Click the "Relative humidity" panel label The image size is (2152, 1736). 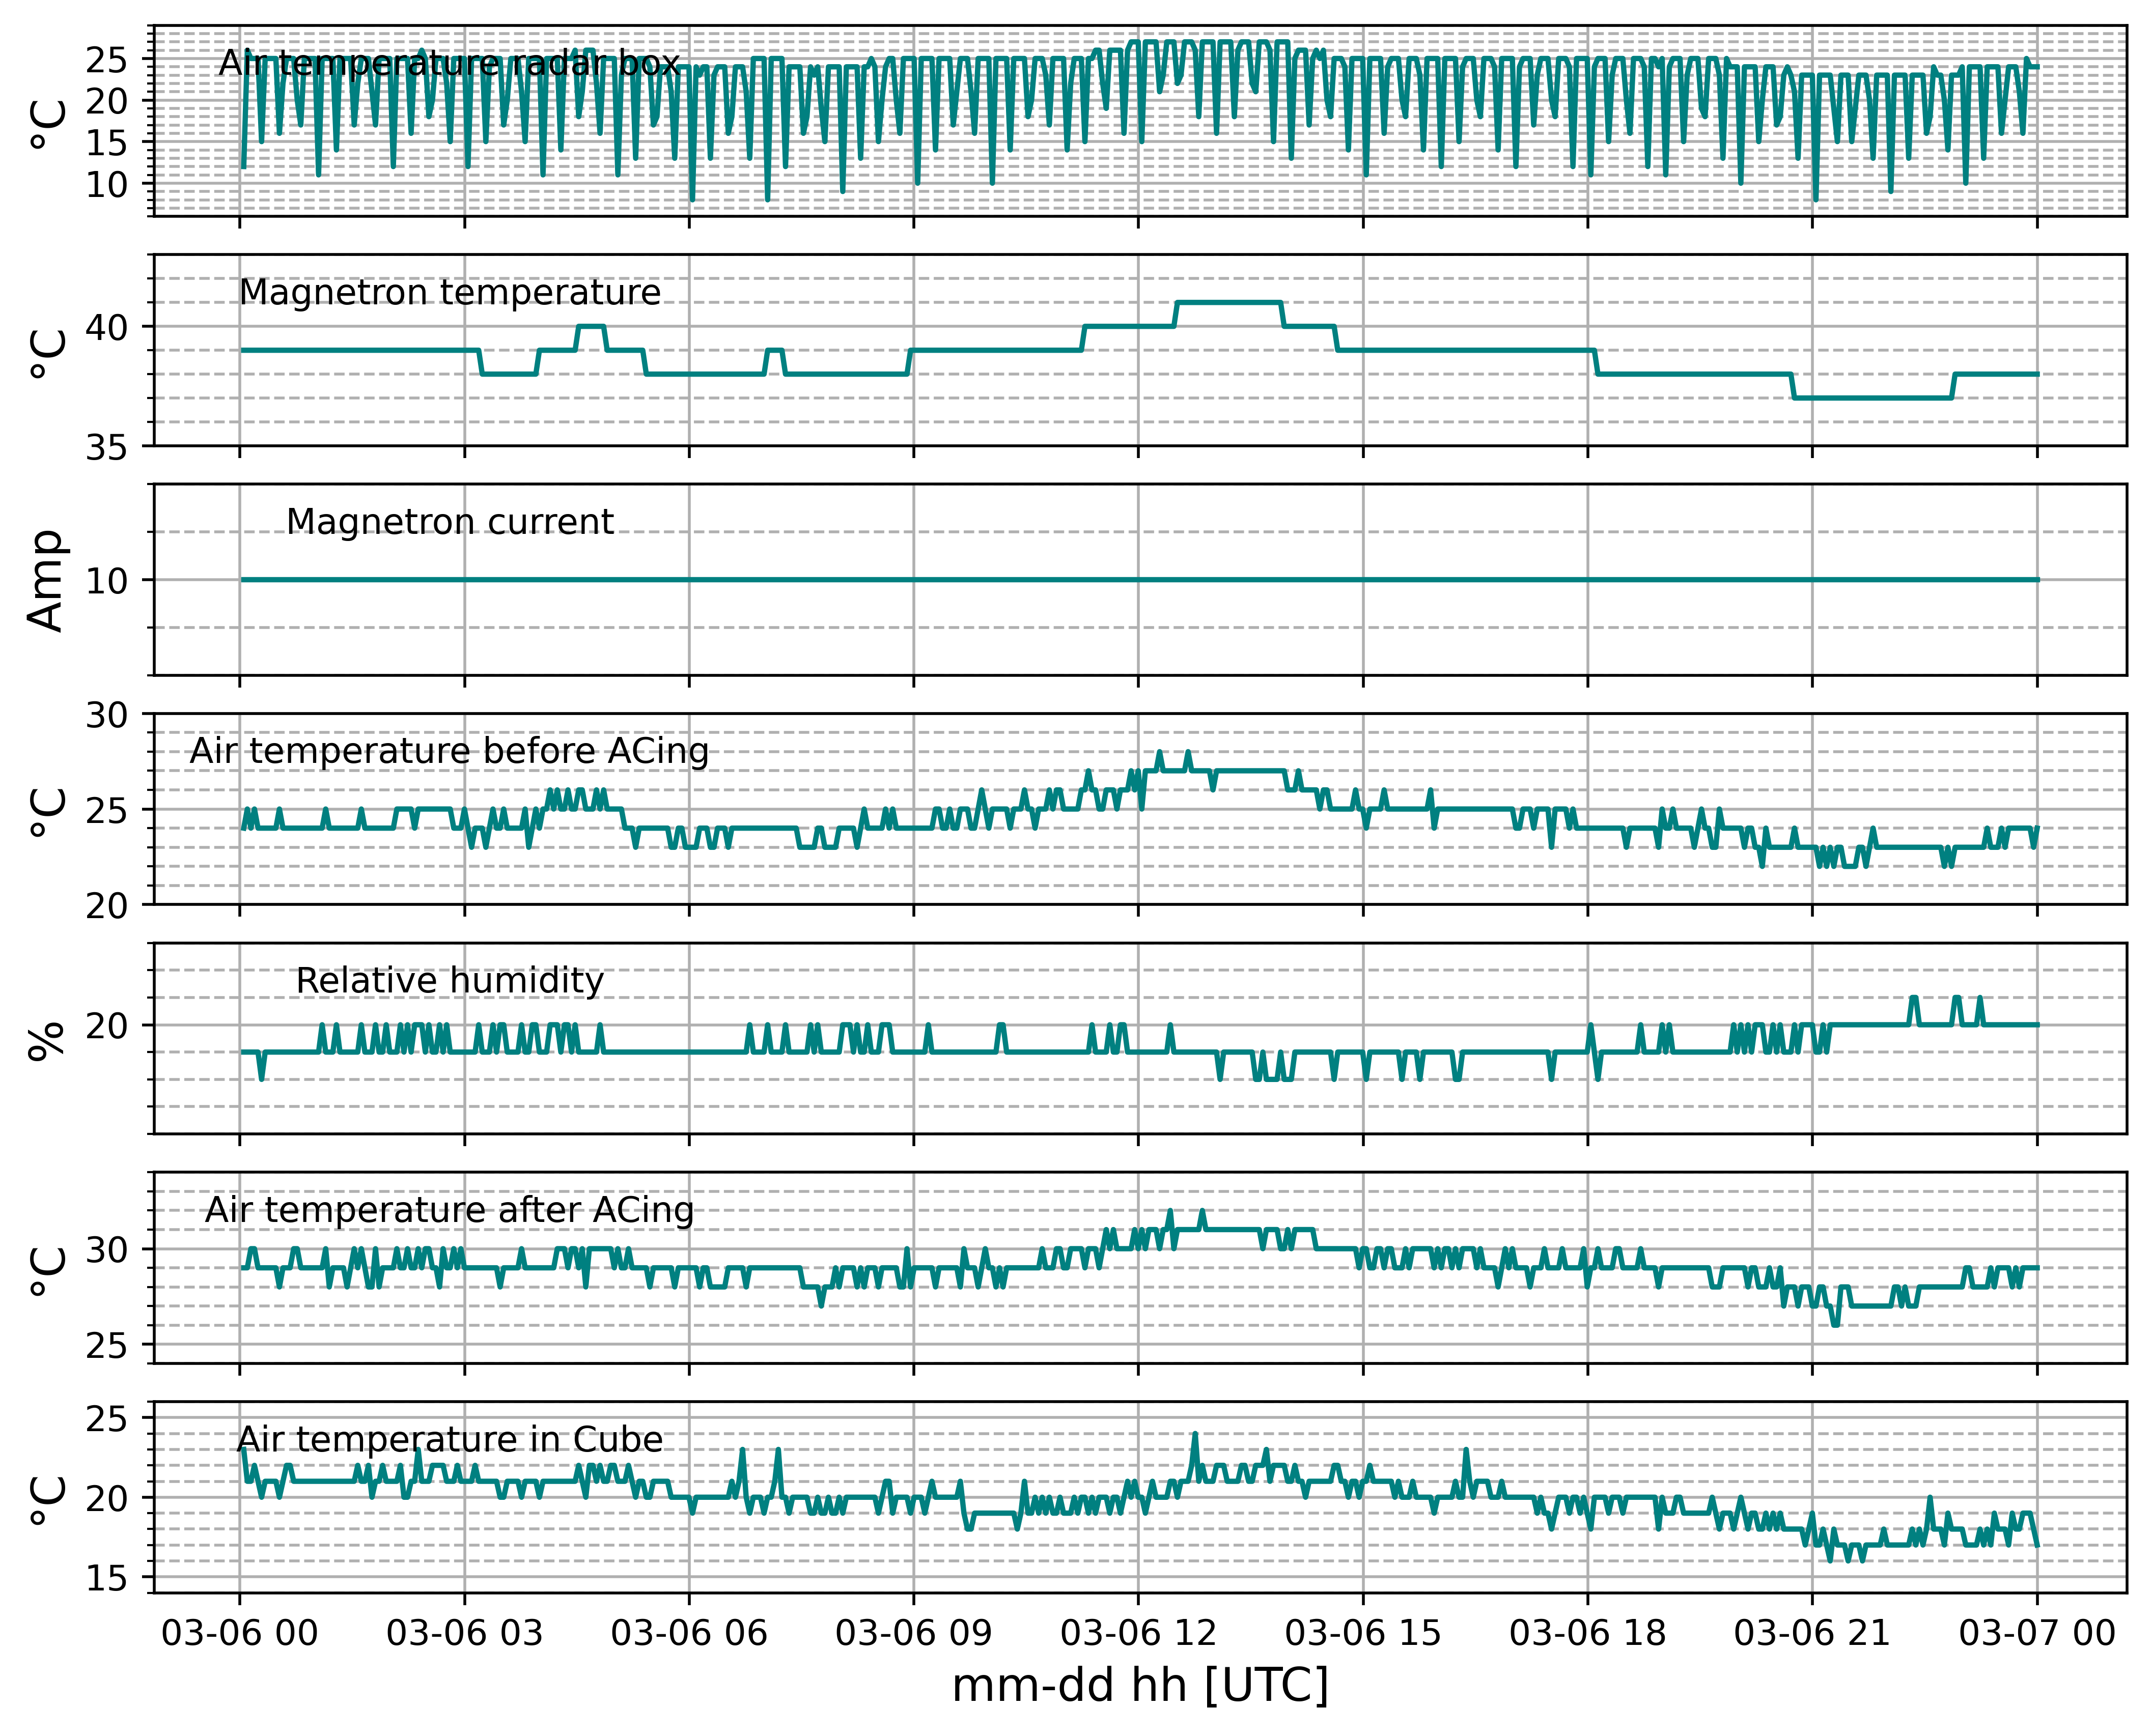[x=450, y=980]
